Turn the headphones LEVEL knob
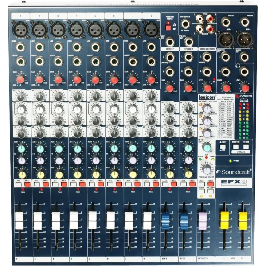 (245, 88)
